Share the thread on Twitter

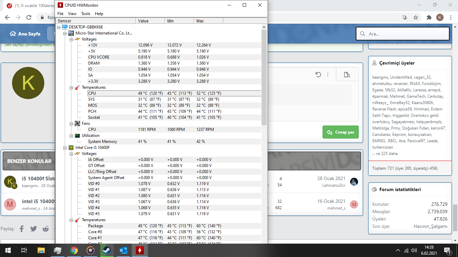pos(34,229)
